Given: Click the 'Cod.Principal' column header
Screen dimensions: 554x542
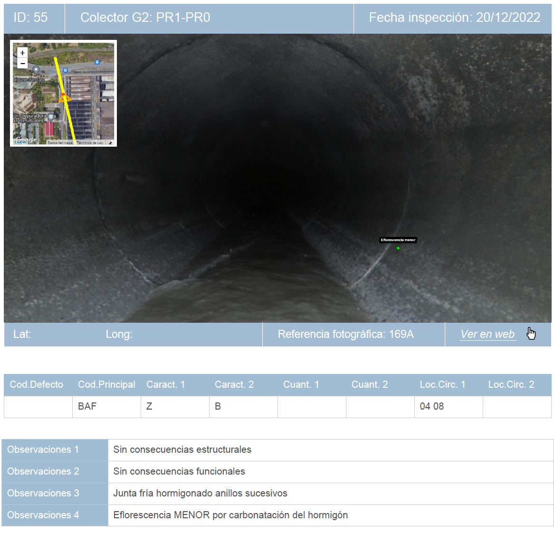Looking at the screenshot, I should 106,384.
